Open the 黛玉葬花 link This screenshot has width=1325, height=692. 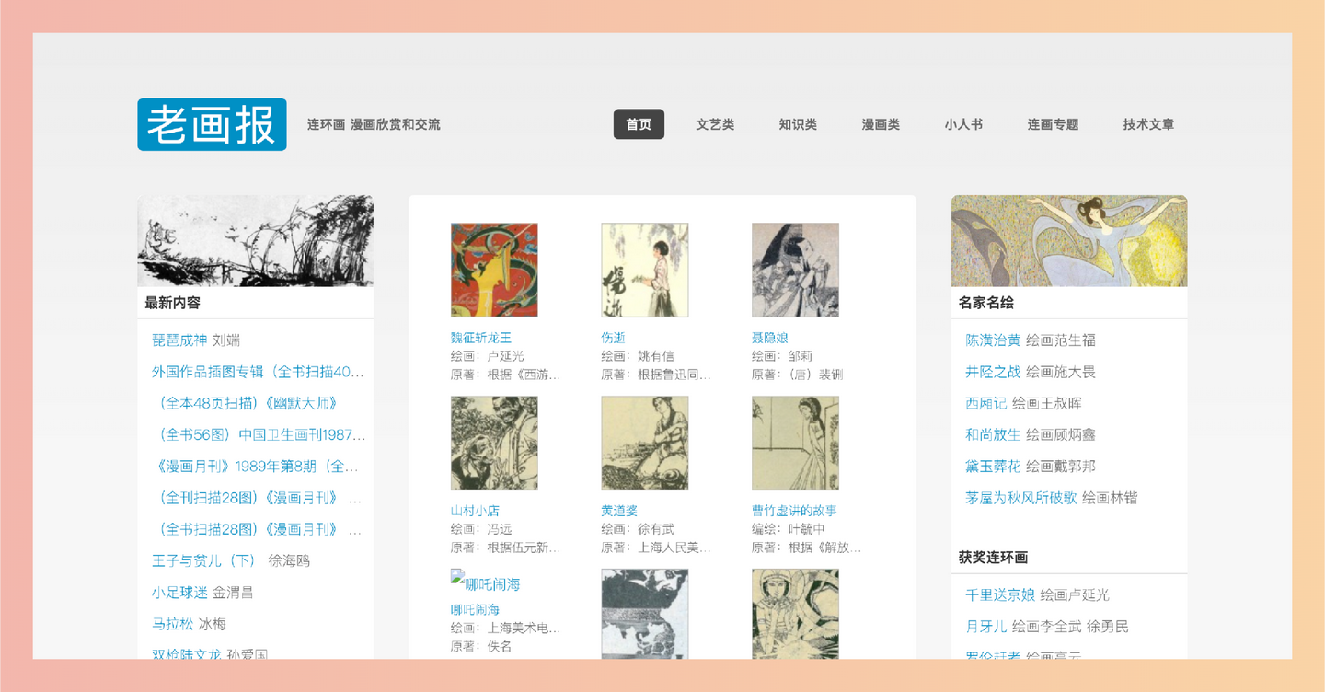point(994,467)
